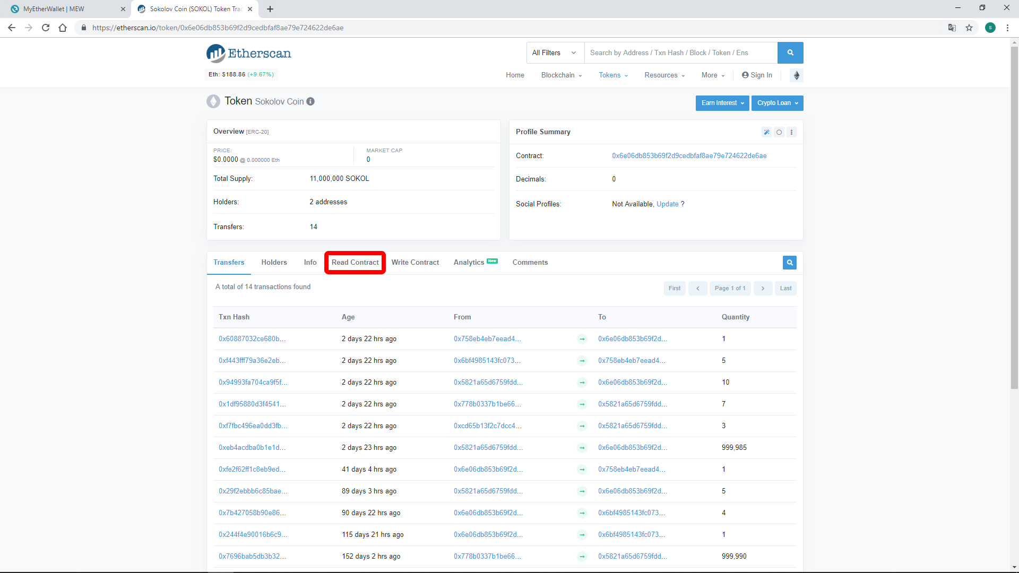Click the edit wand icon in Profile Summary
Viewport: 1019px width, 573px height.
click(x=766, y=132)
